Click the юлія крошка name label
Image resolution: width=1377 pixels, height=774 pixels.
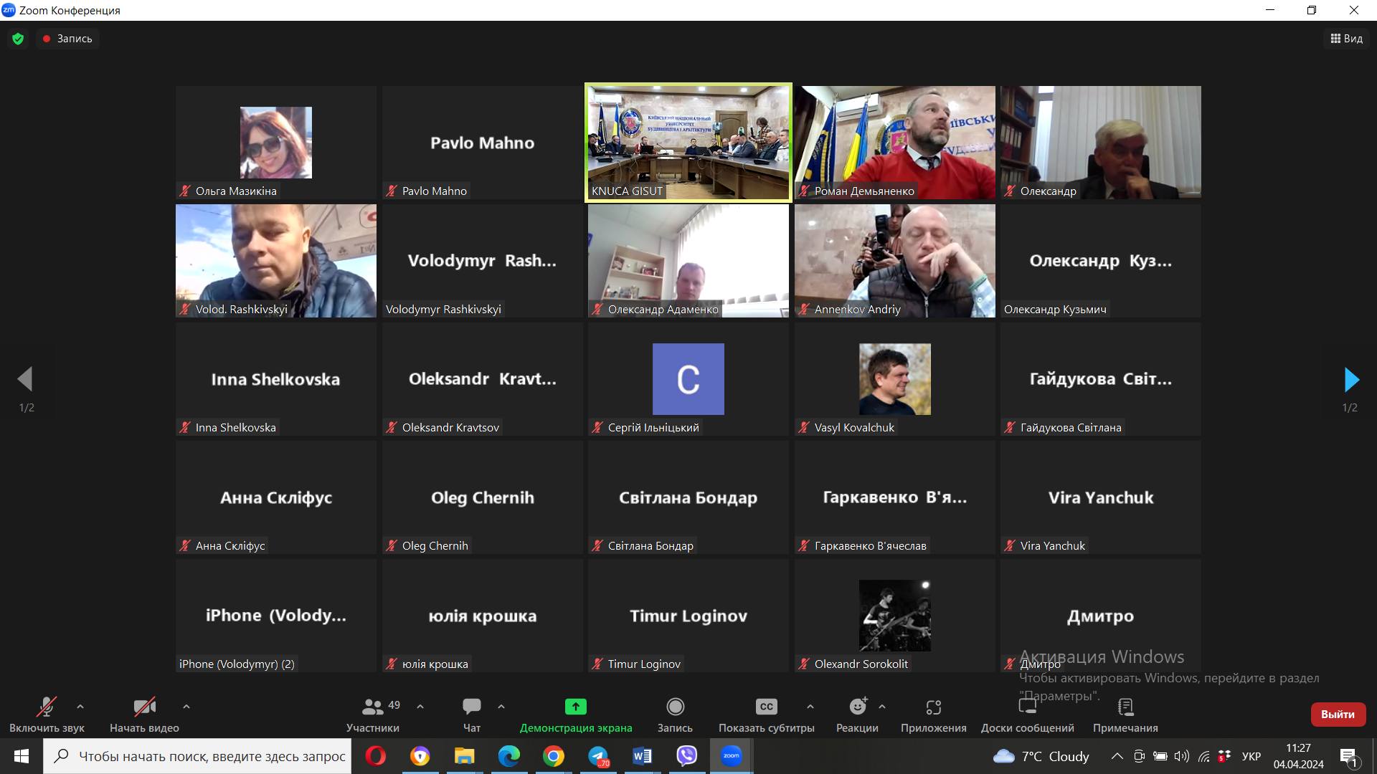[435, 664]
